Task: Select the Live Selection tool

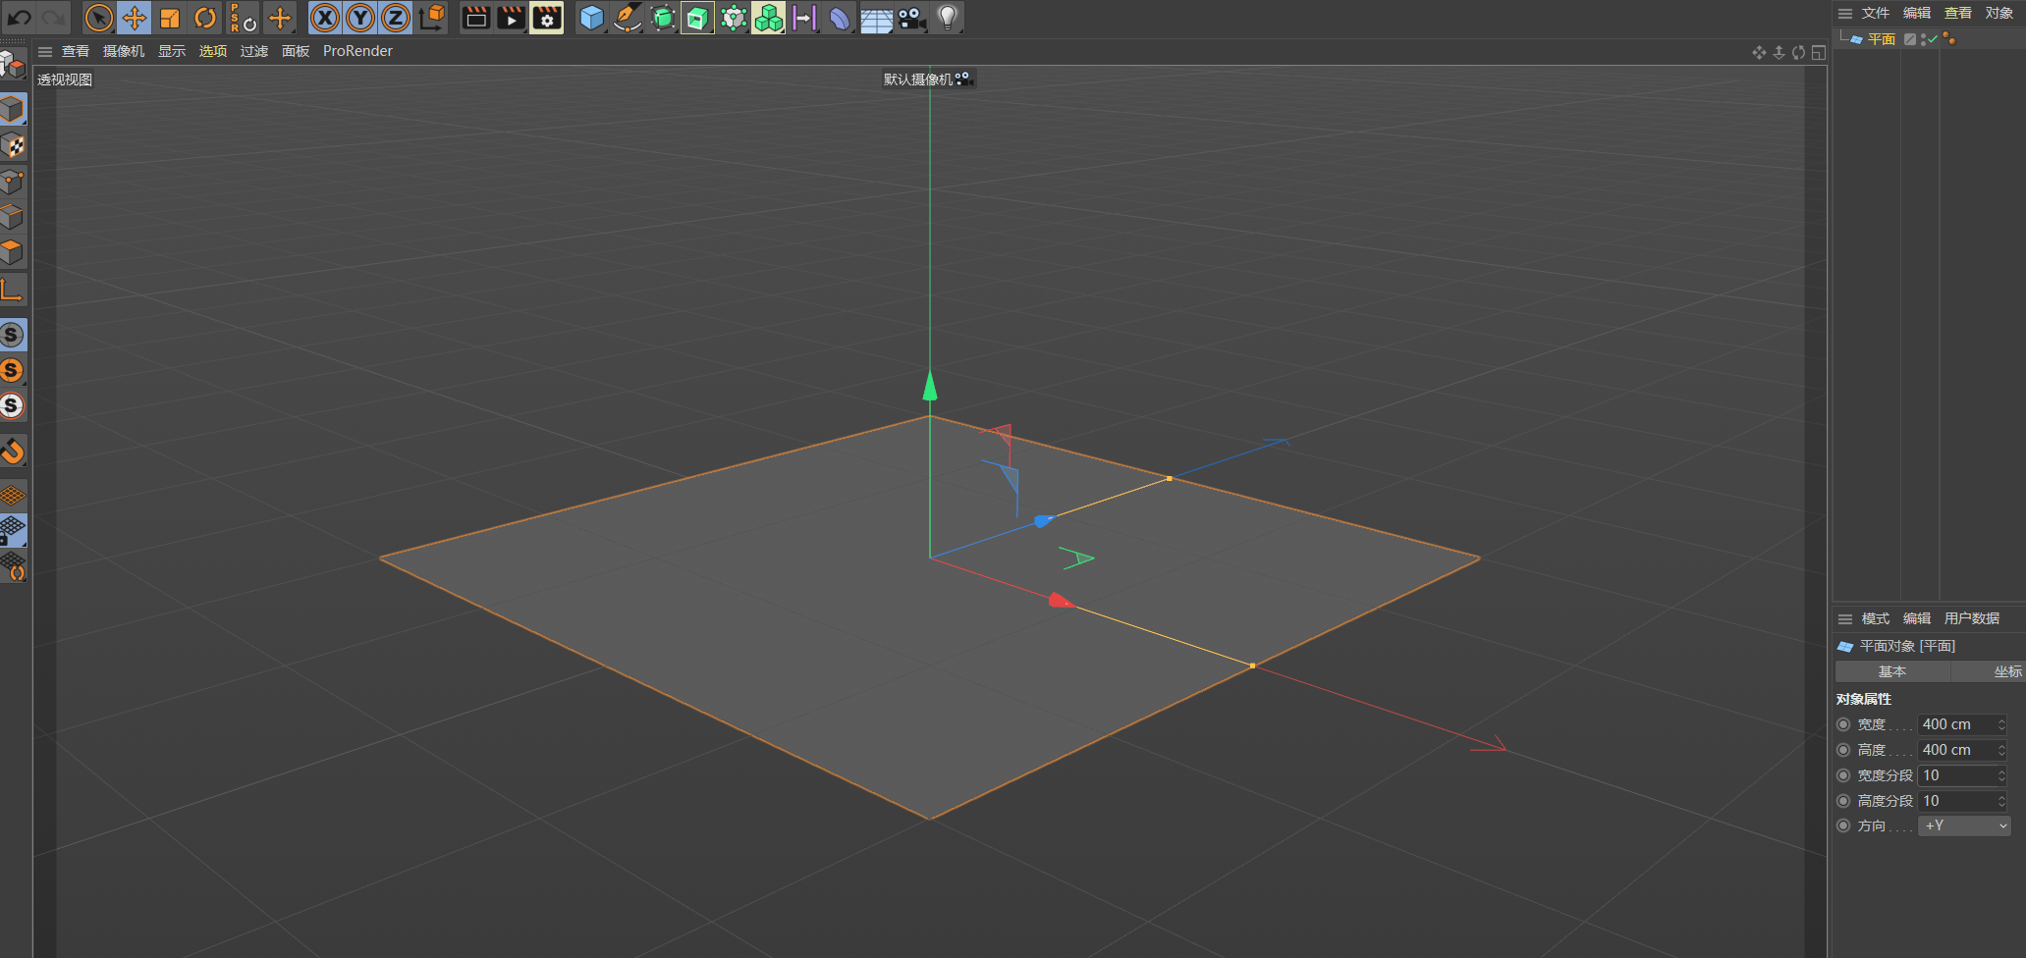Action: click(99, 18)
